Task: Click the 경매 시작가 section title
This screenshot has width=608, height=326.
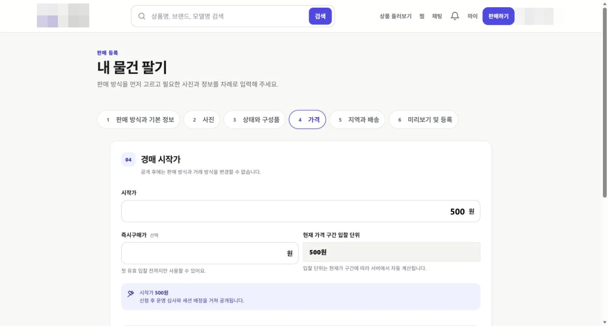Action: tap(161, 160)
